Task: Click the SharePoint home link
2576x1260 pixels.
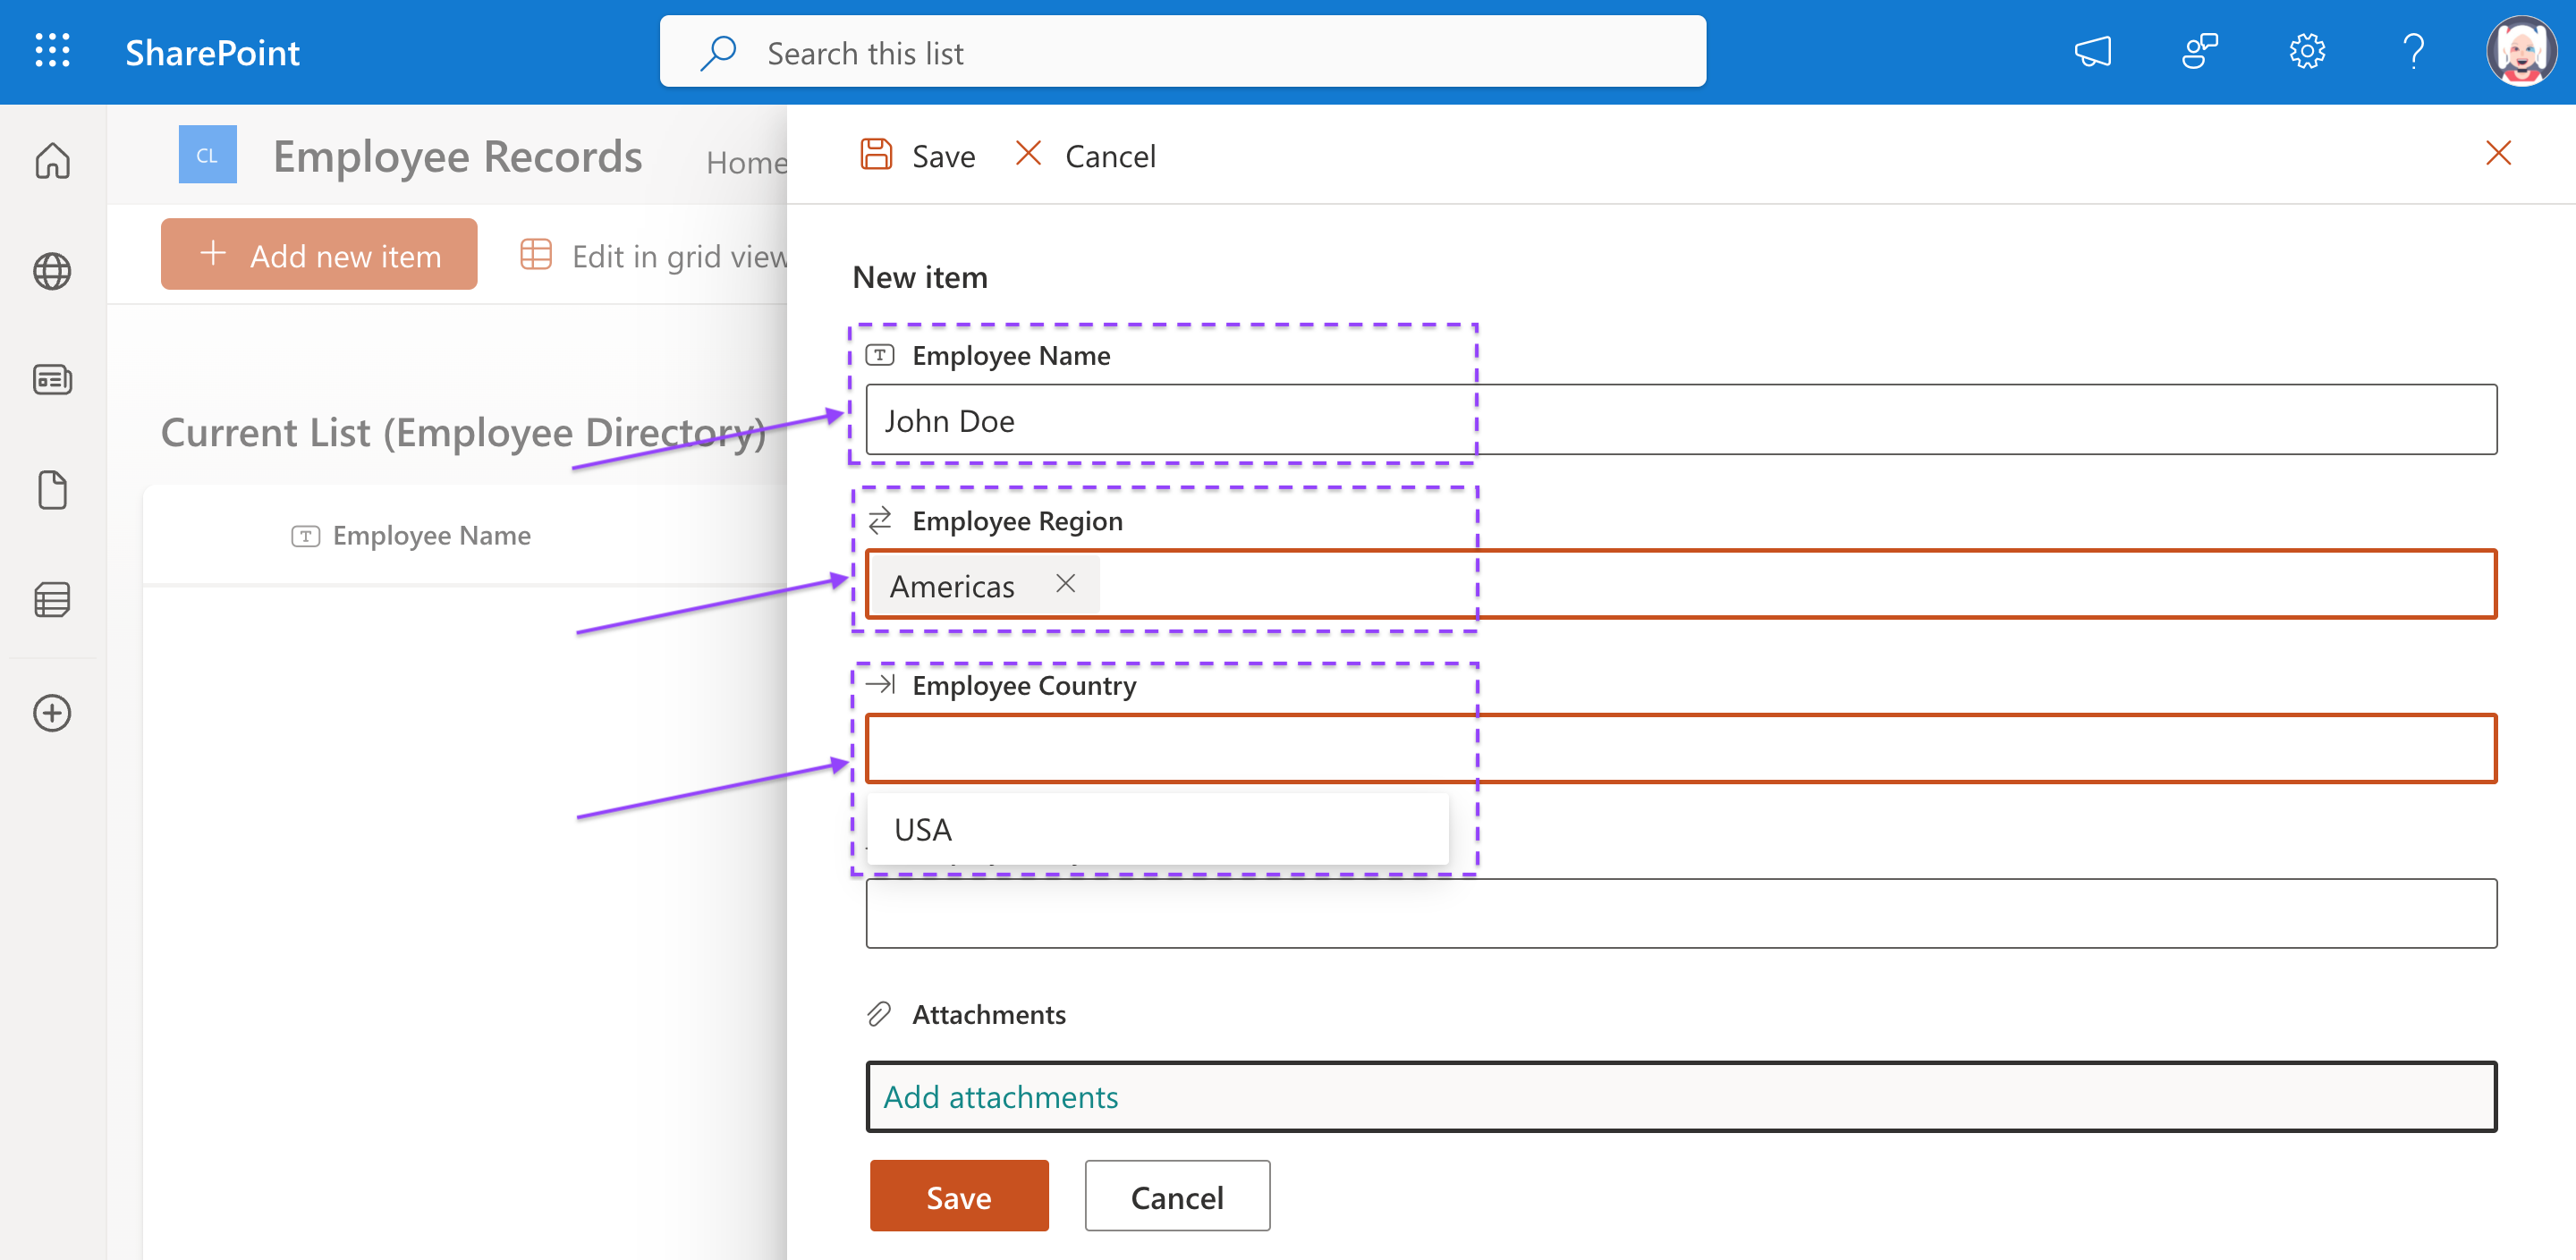Action: [212, 53]
